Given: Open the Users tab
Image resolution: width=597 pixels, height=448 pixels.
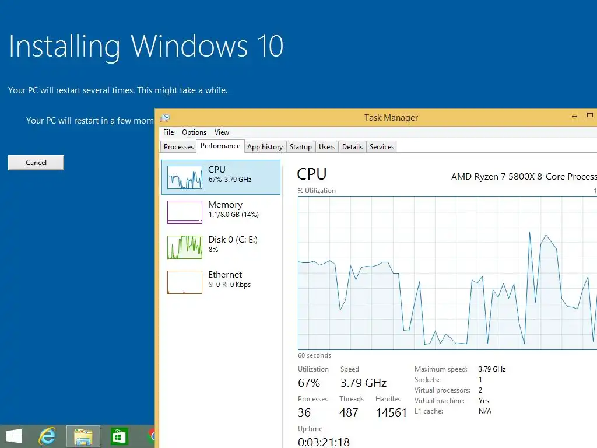Looking at the screenshot, I should [x=326, y=146].
